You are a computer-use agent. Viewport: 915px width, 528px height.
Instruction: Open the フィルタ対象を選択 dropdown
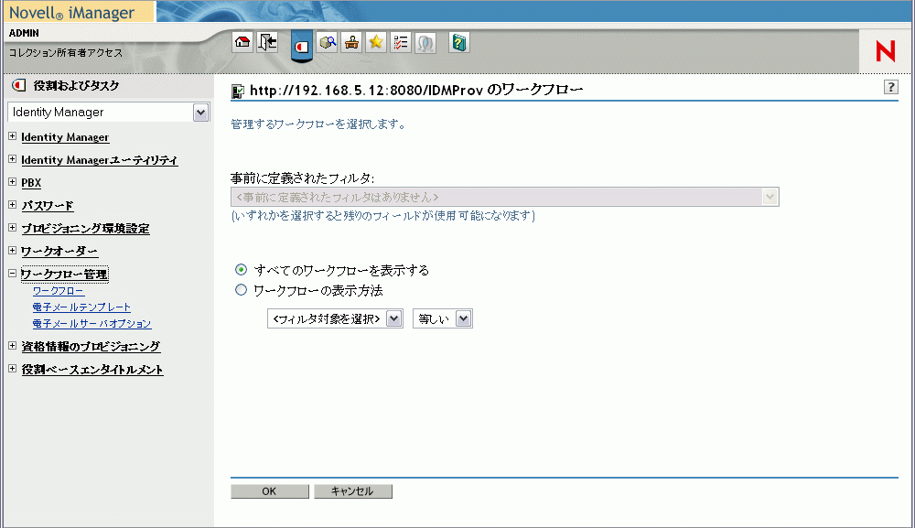tap(335, 318)
